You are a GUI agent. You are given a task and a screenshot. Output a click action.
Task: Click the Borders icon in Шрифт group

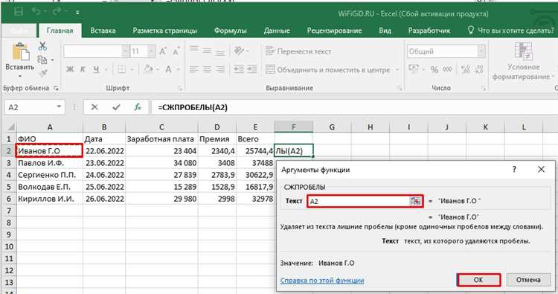[122, 69]
